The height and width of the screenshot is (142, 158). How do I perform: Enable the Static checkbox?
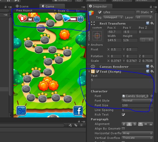click(x=138, y=12)
